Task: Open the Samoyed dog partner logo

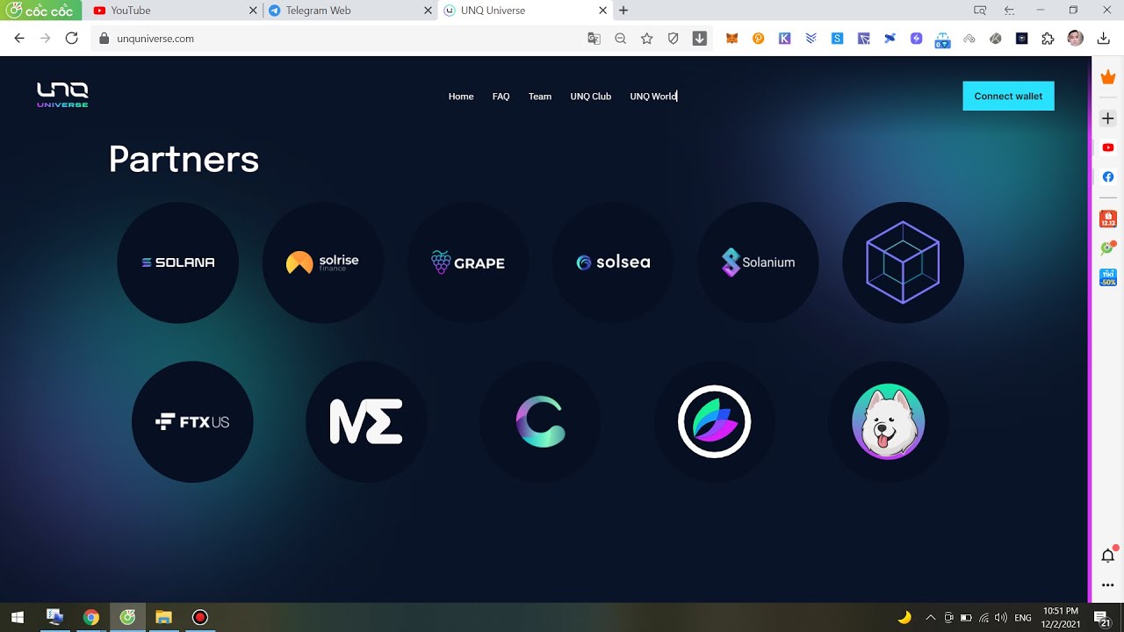Action: tap(888, 422)
